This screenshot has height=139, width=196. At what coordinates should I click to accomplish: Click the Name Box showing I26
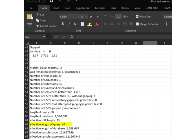point(33,37)
